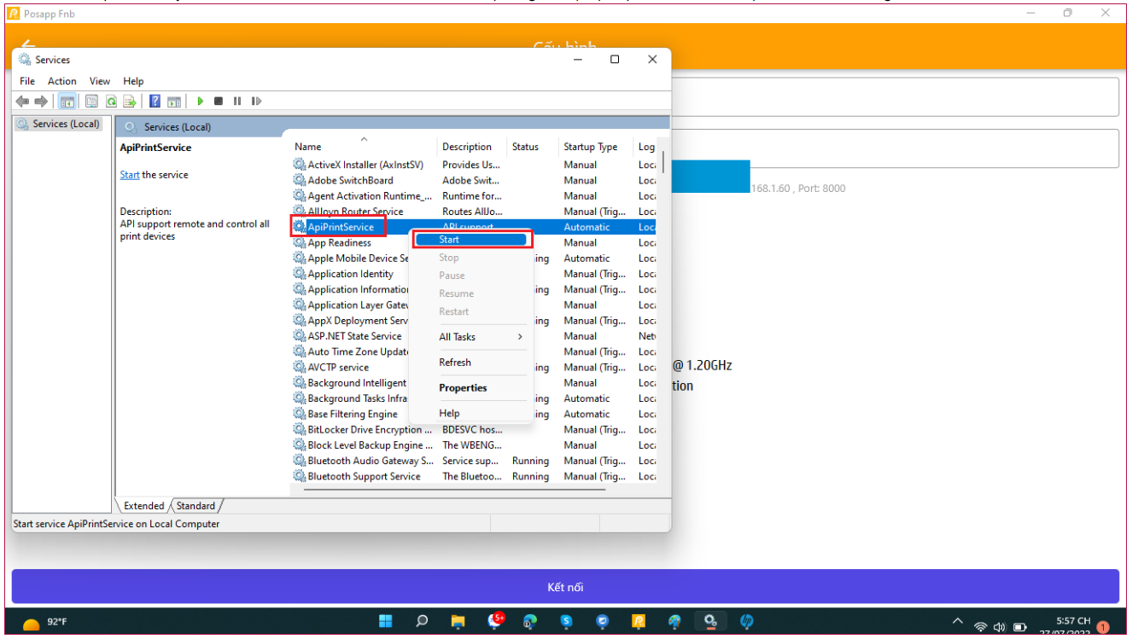Click the Pause Service toolbar icon

click(x=237, y=101)
